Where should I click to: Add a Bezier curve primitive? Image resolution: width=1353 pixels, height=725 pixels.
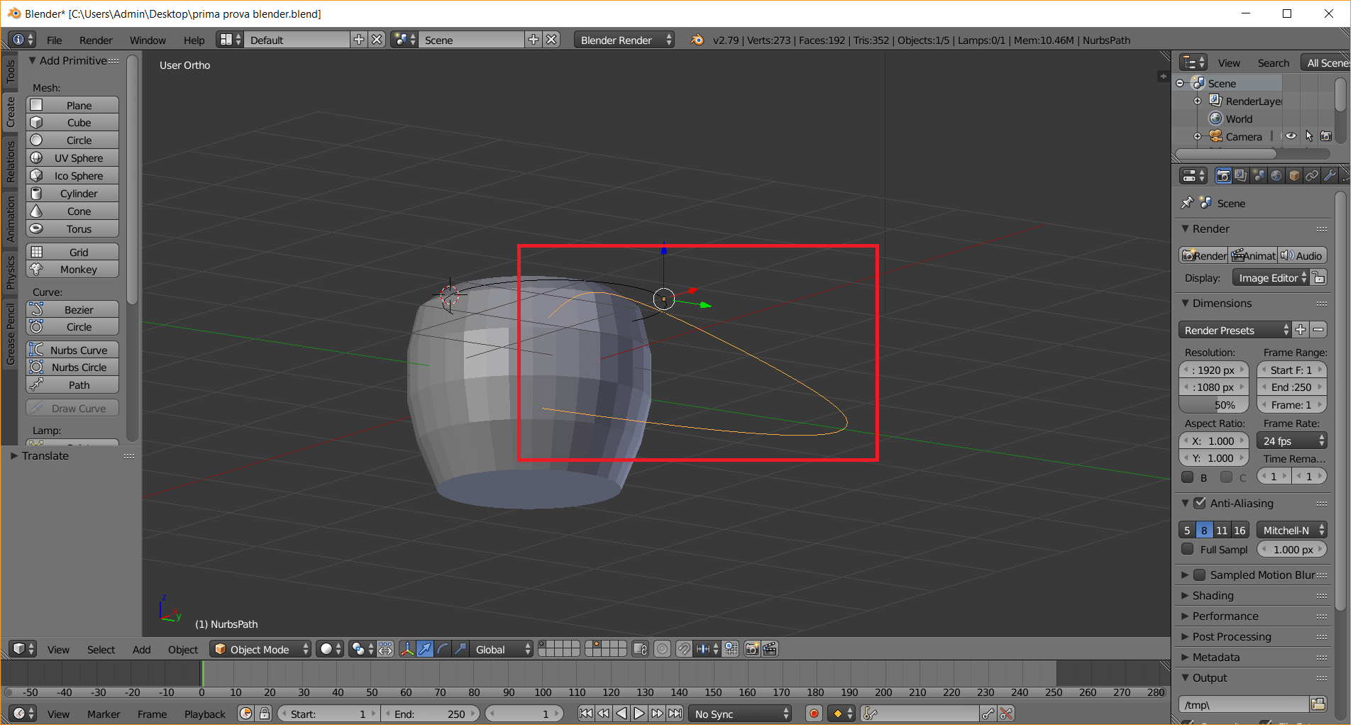pos(72,310)
